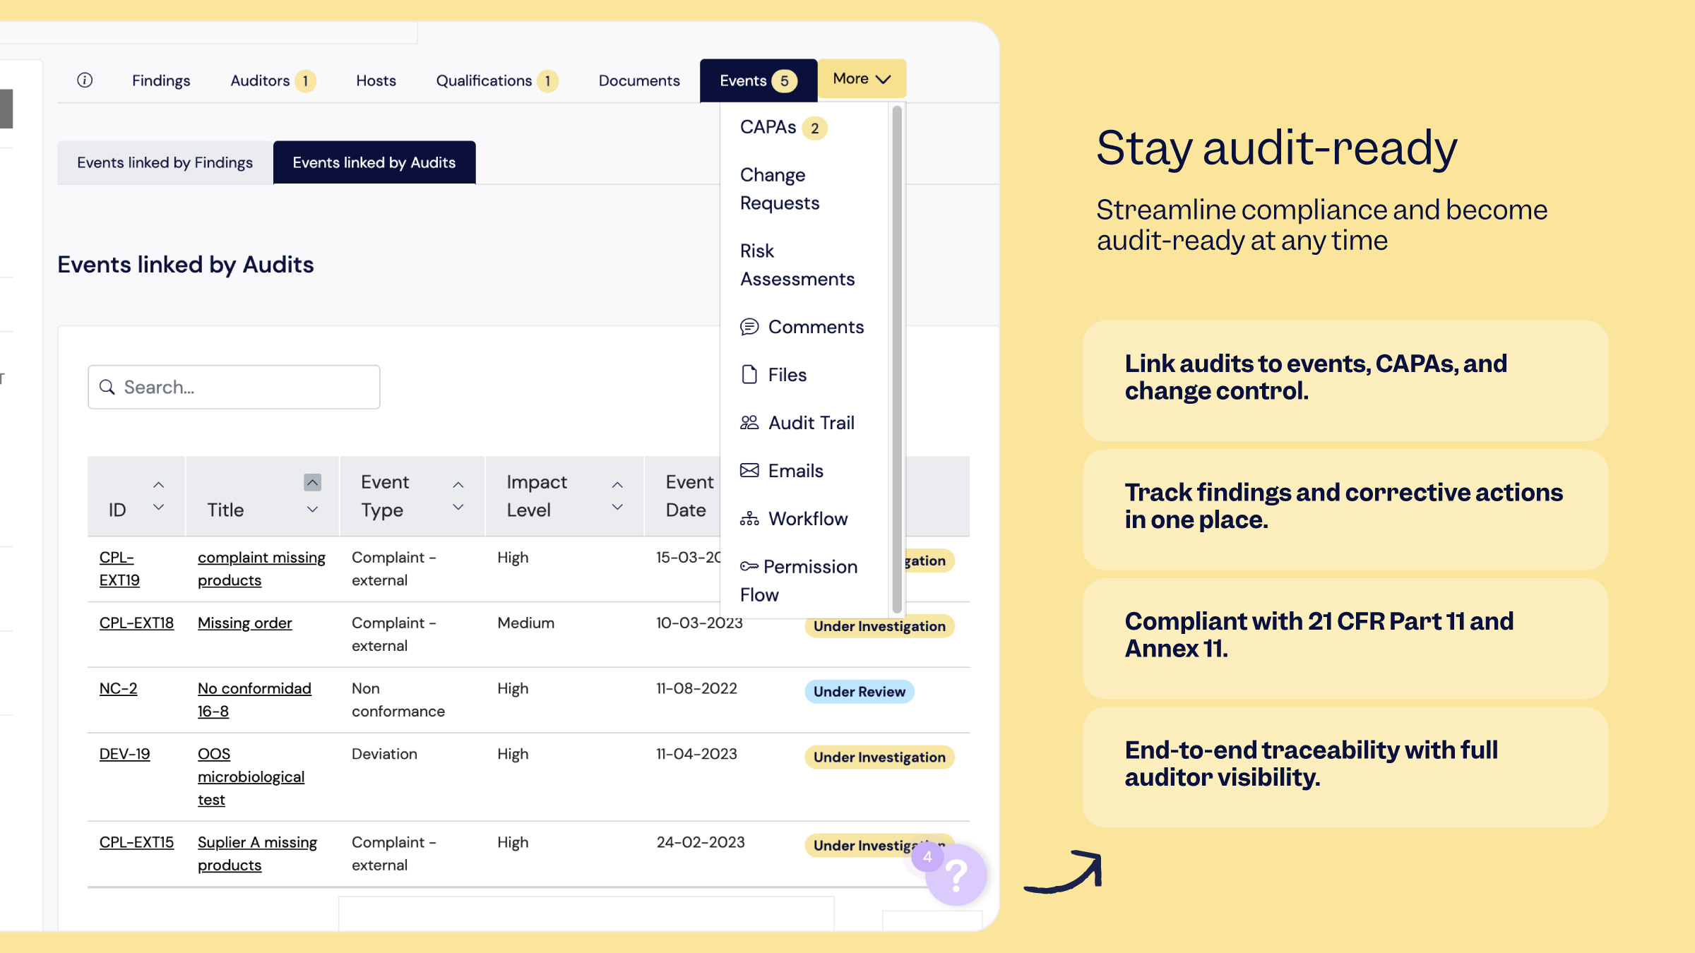The height and width of the screenshot is (953, 1695).
Task: Switch to Events linked by Findings tab
Action: (x=165, y=162)
